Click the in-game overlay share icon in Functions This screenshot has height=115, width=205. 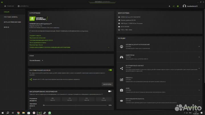pos(122,68)
